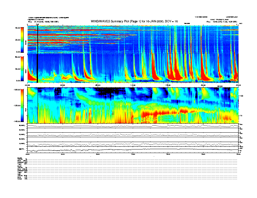Click the RAD2 color scale bar
The width and height of the screenshot is (257, 198).
click(22, 40)
